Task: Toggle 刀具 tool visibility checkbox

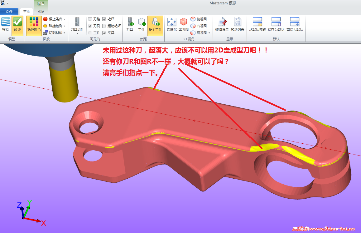Action: point(90,26)
